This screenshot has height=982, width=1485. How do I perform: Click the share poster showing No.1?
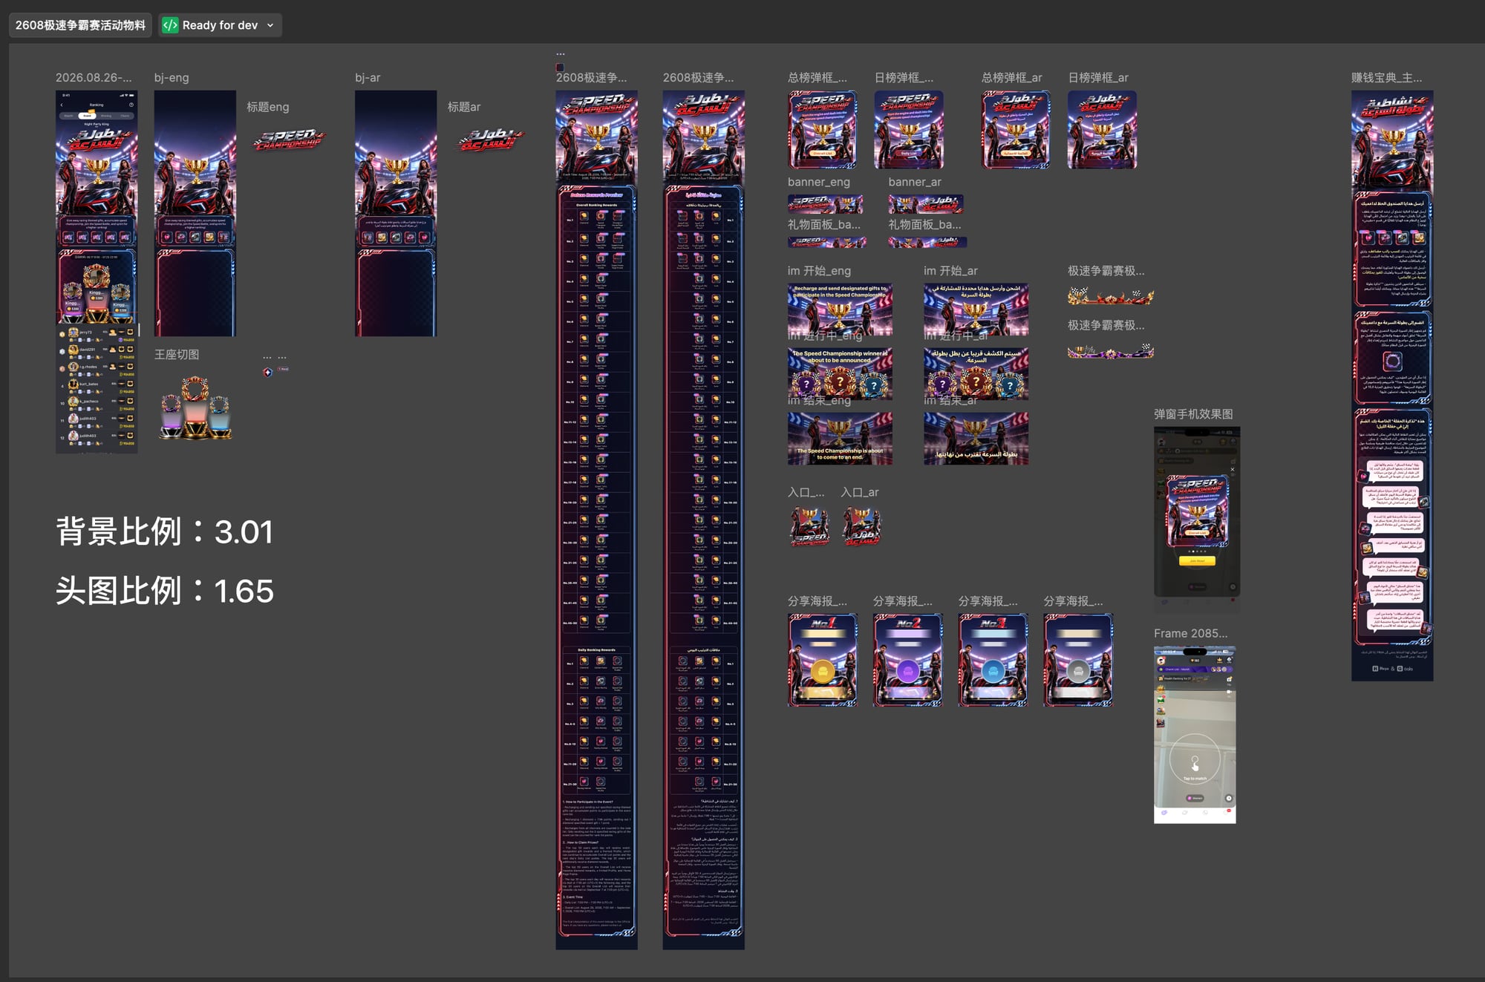pyautogui.click(x=822, y=660)
